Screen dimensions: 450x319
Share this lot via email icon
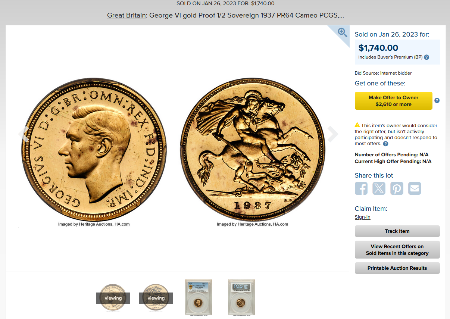pos(415,188)
